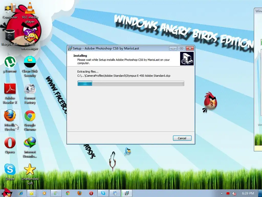Open Unattended Soft star icon
The width and height of the screenshot is (262, 197).
click(30, 174)
